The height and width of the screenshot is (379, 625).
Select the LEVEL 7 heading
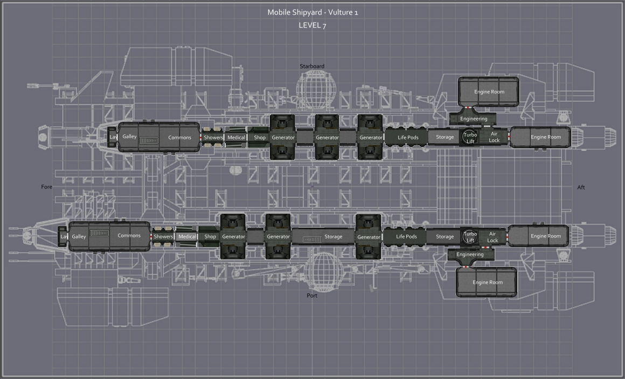[x=313, y=25]
